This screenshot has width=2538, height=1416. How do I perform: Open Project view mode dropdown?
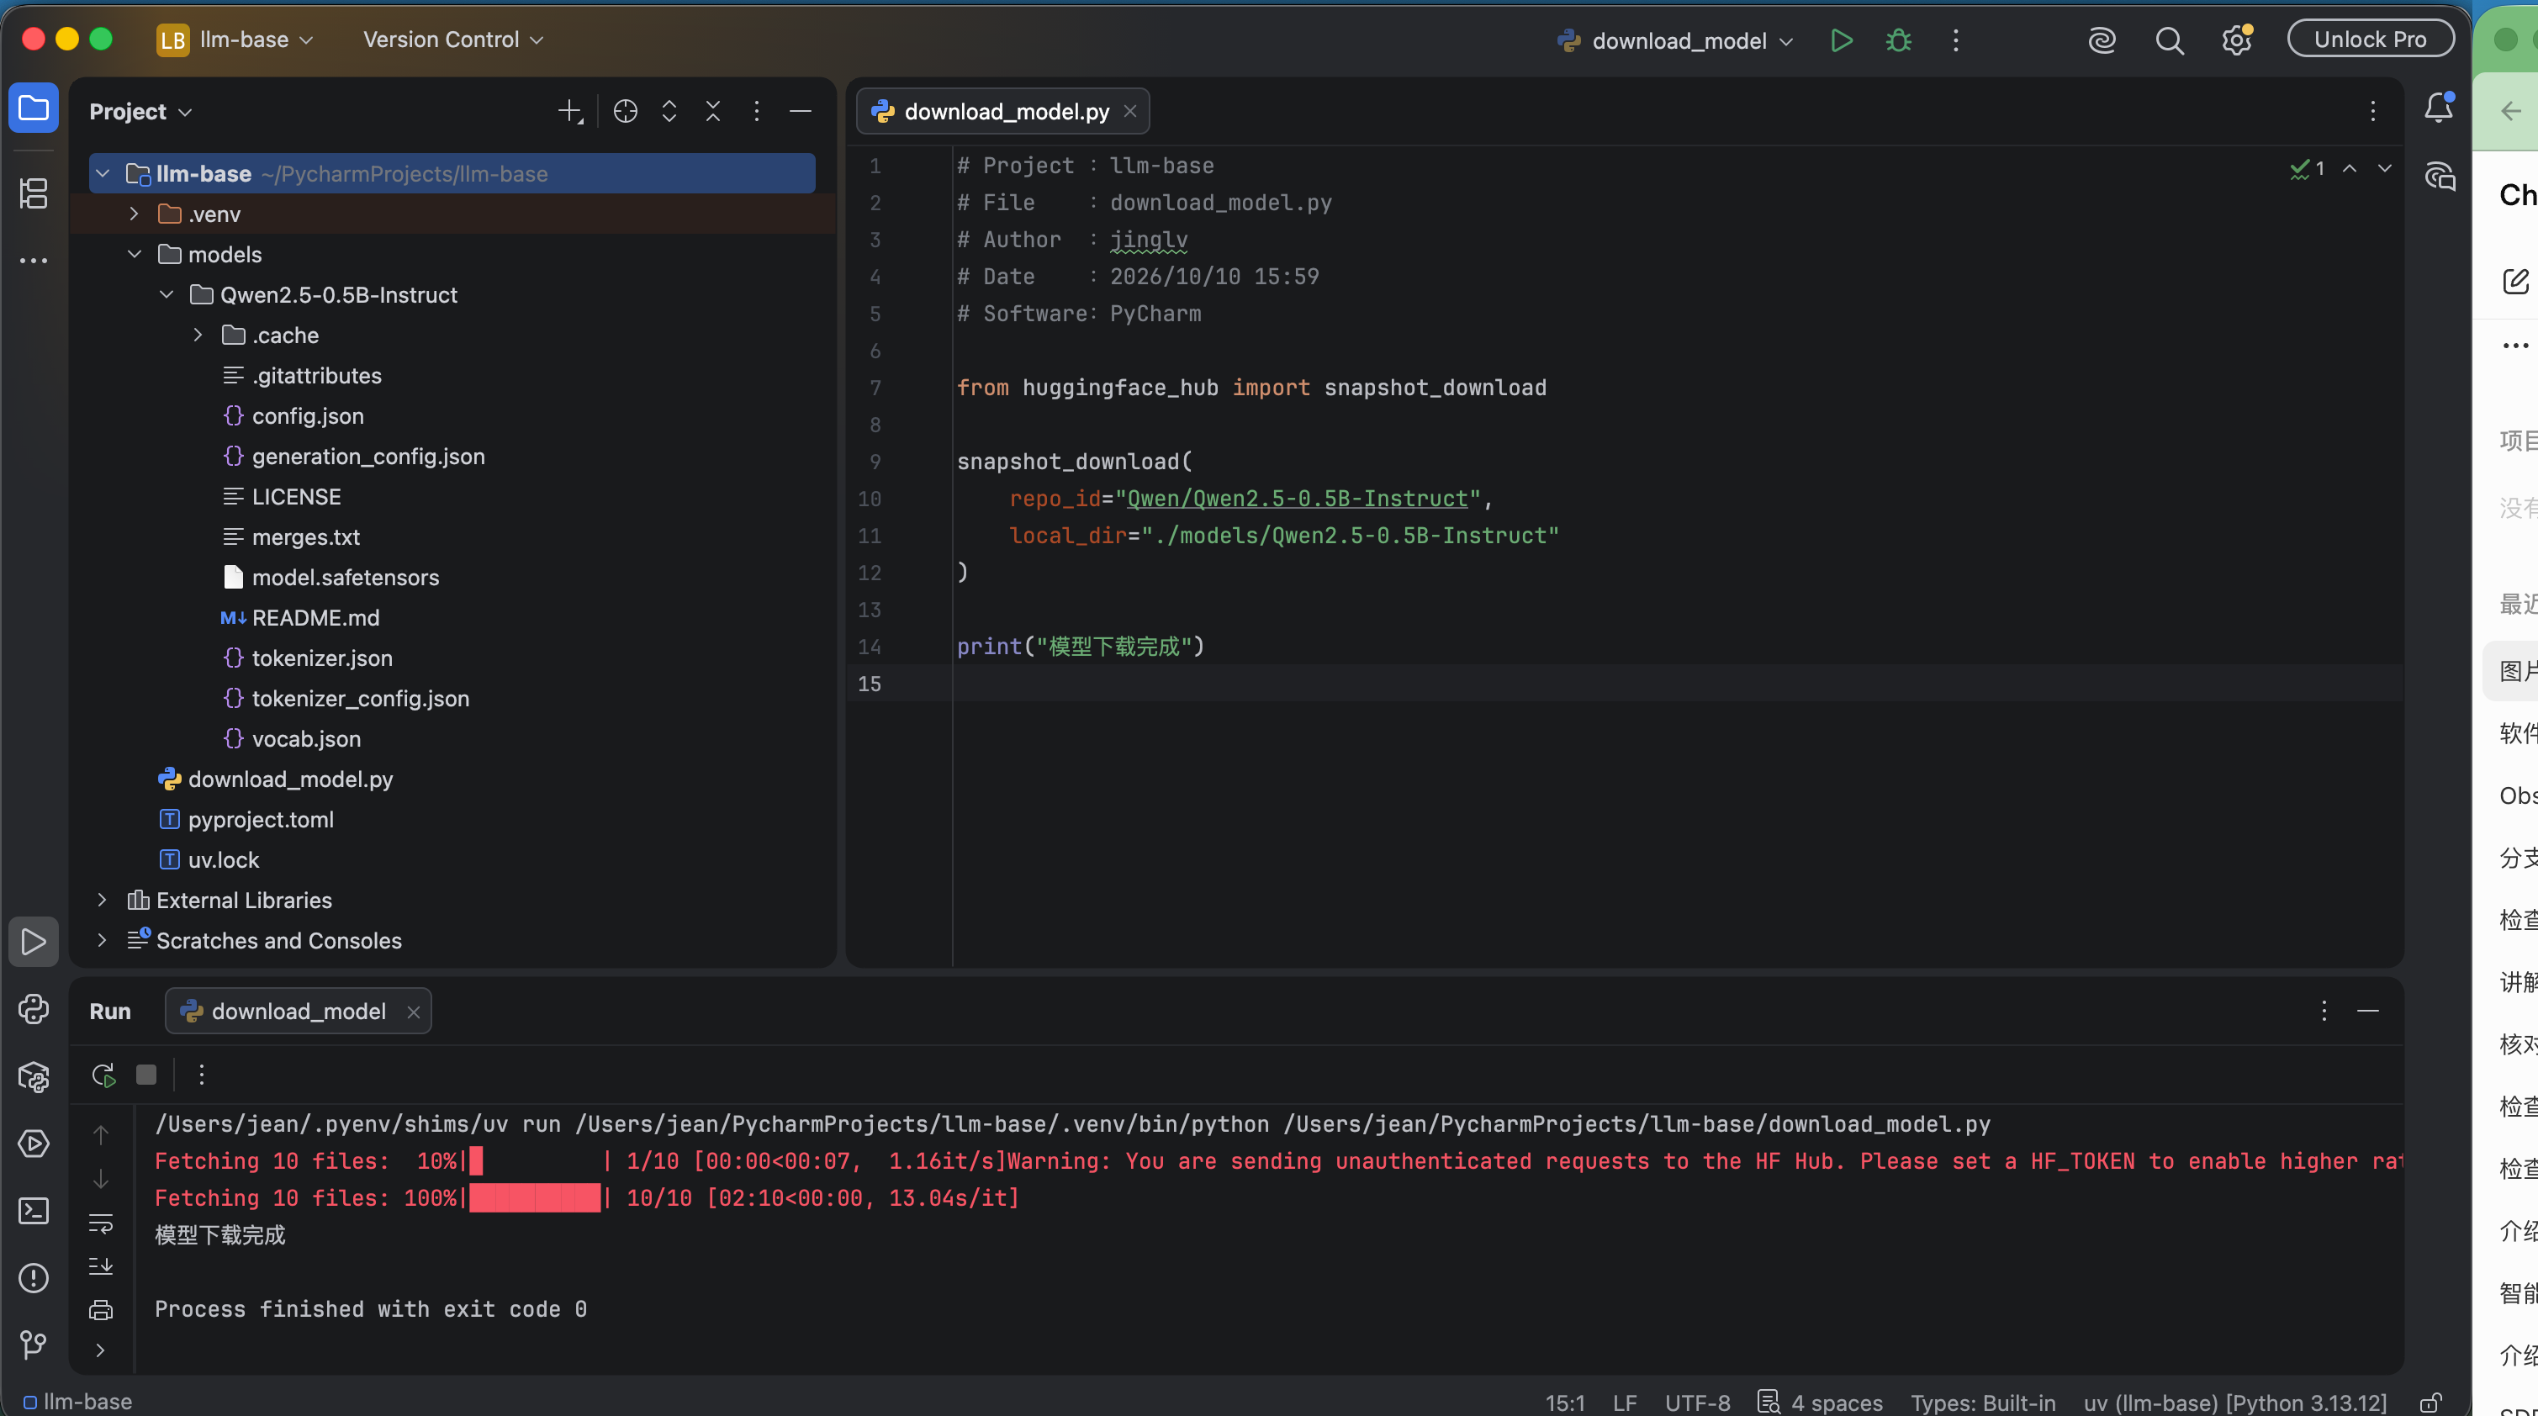click(140, 111)
